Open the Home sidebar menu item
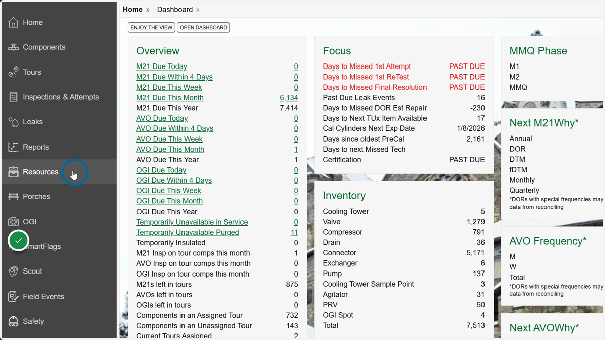The height and width of the screenshot is (340, 605). [x=59, y=22]
